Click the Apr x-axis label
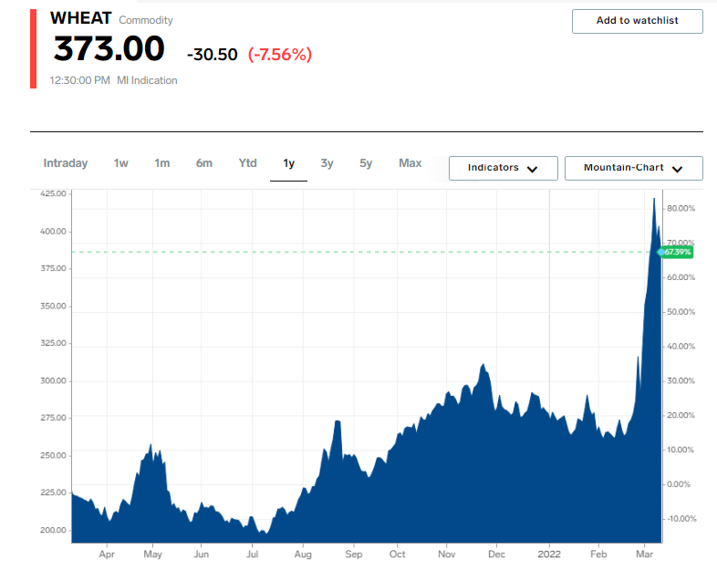Image resolution: width=717 pixels, height=571 pixels. click(x=107, y=554)
